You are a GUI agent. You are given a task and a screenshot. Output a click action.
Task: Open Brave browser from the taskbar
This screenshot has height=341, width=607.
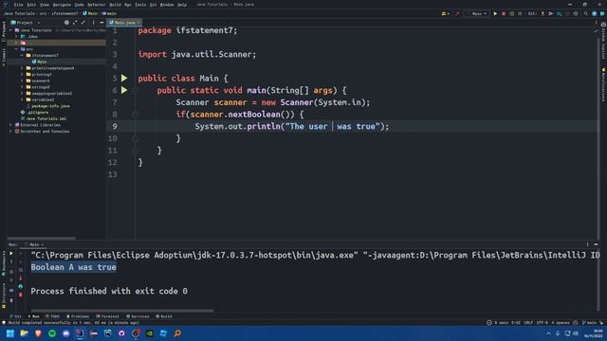click(38, 333)
